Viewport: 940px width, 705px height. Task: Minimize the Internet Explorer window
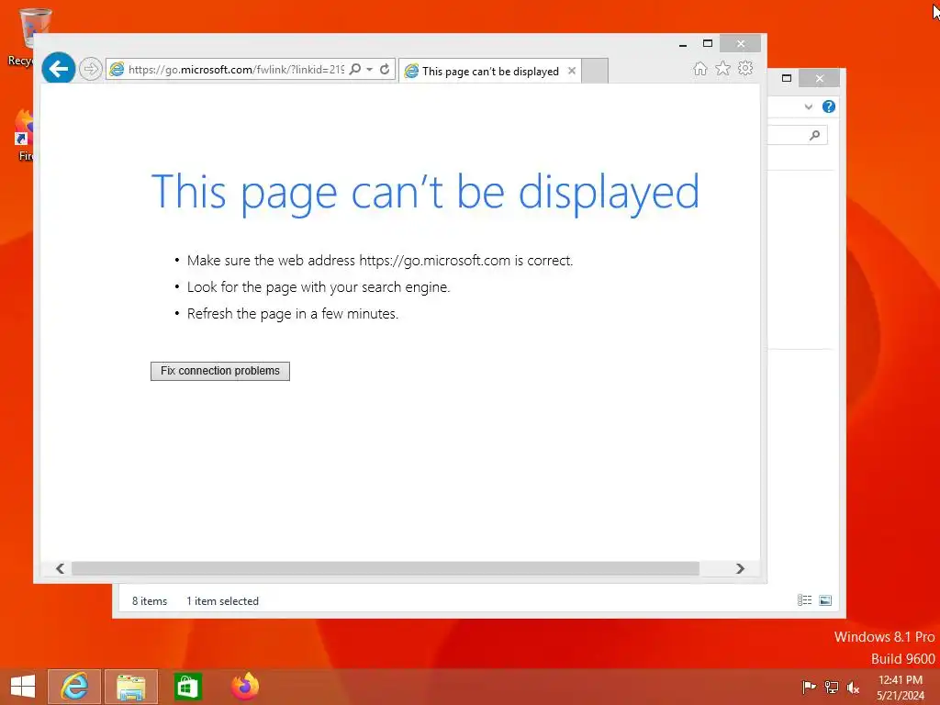tap(683, 44)
